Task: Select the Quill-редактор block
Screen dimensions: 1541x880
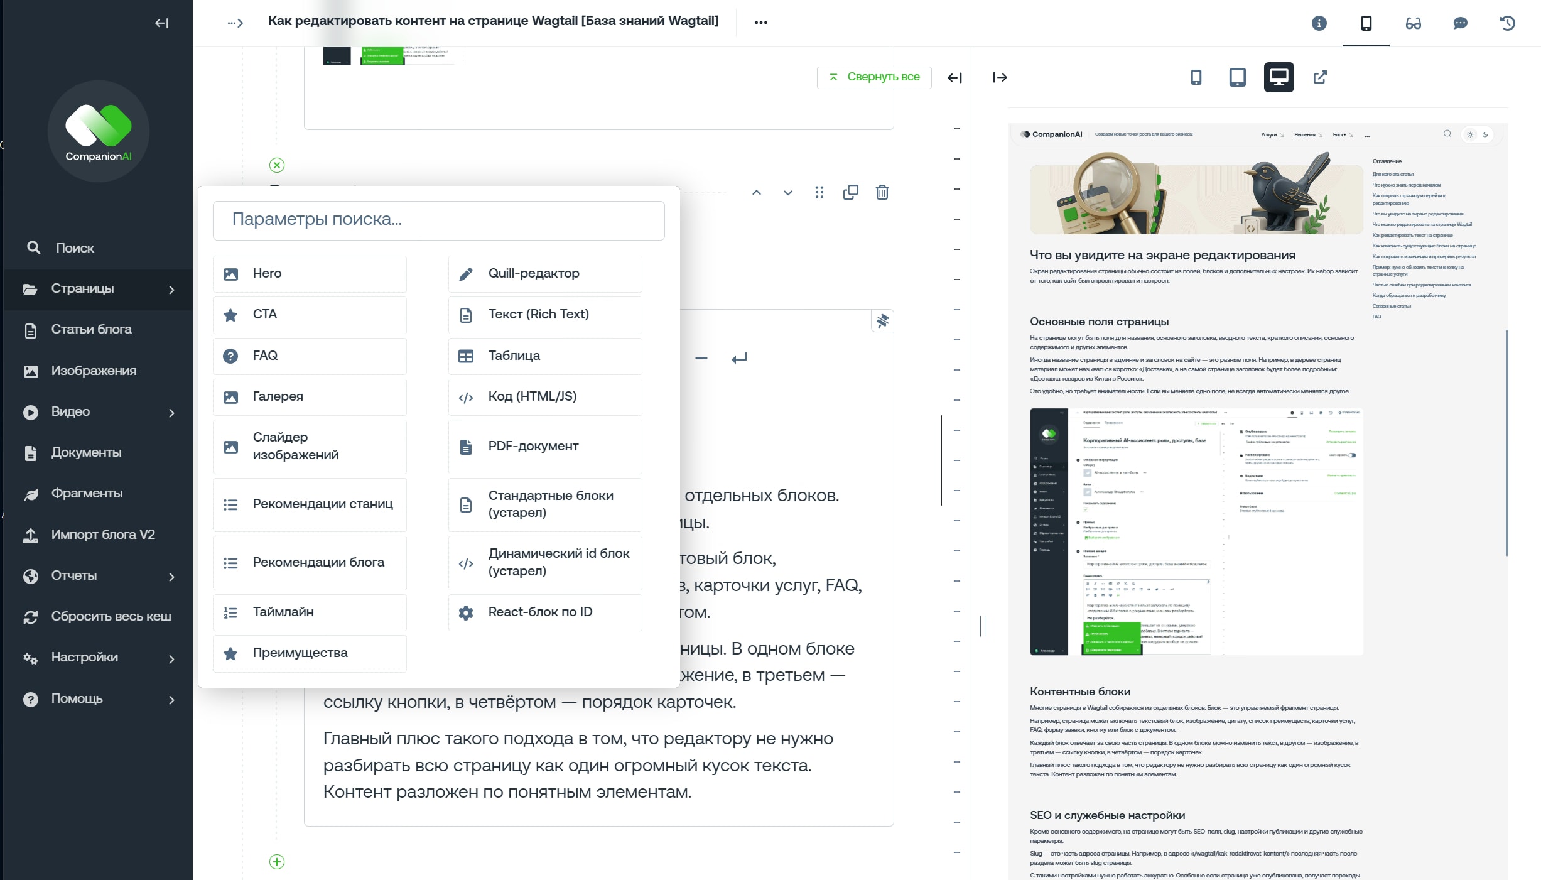Action: 545,274
